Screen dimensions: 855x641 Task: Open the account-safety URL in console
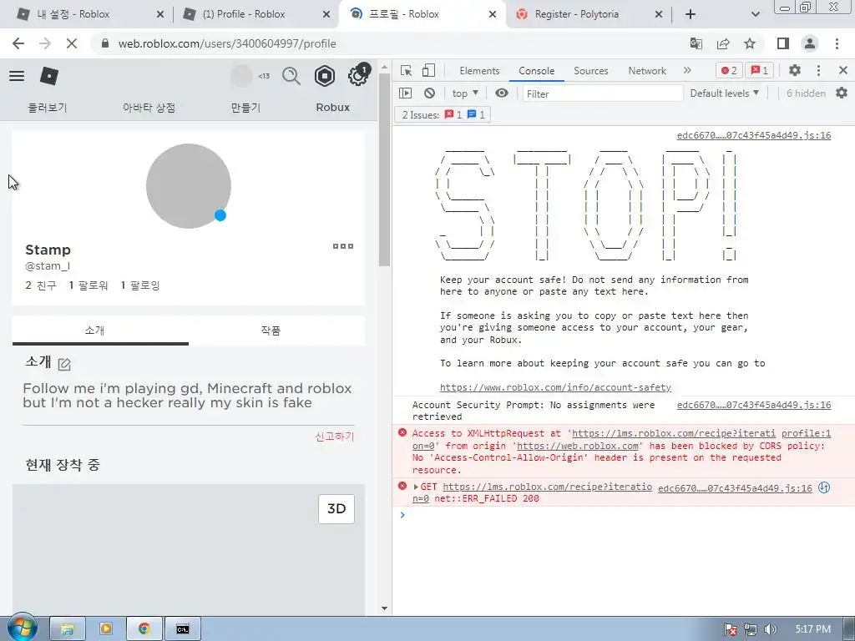(x=555, y=387)
